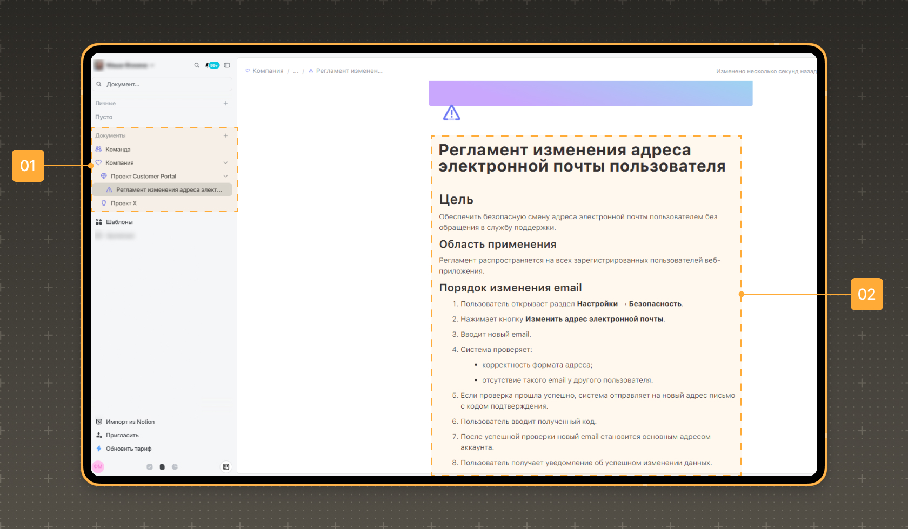
Task: Click the lightning bolt upgrade icon
Action: point(99,449)
